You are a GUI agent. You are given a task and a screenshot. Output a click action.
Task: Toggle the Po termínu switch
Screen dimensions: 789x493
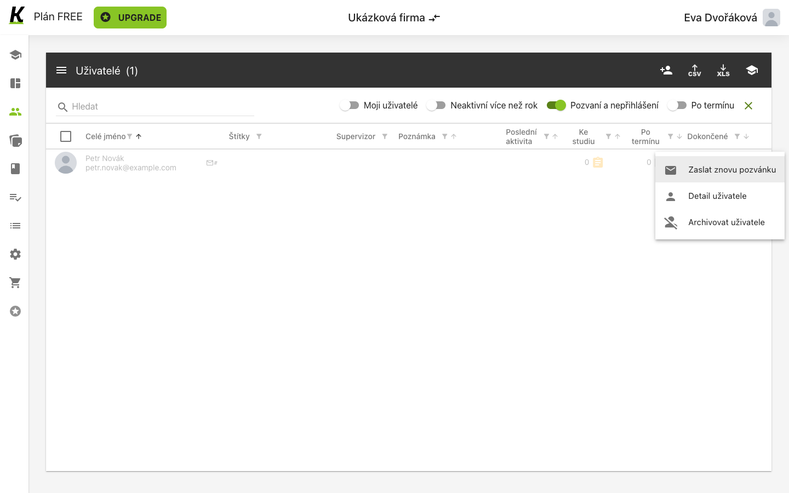point(677,105)
